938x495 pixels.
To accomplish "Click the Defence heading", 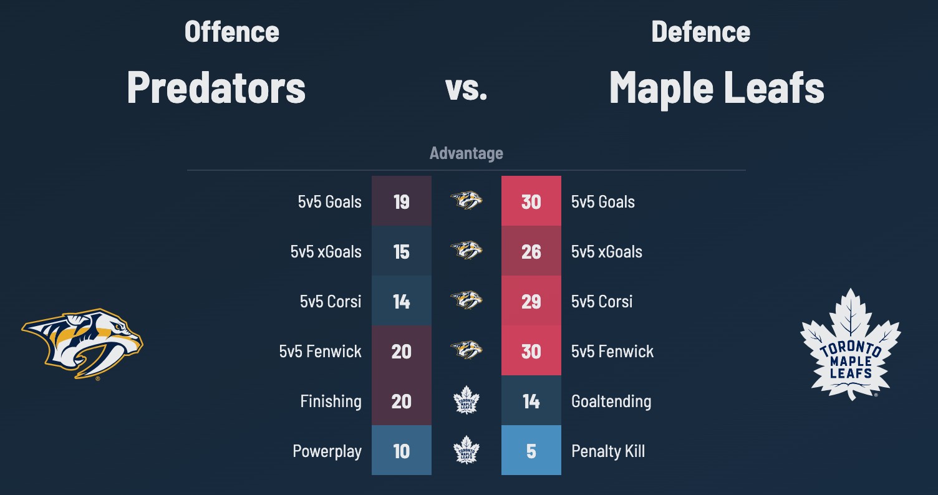I will point(700,32).
